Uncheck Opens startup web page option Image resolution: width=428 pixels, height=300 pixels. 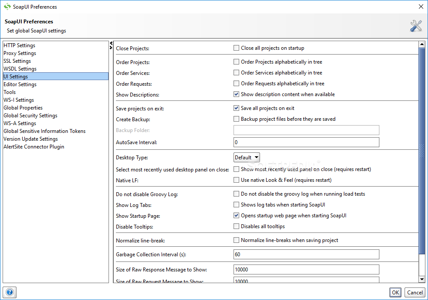[x=237, y=215]
